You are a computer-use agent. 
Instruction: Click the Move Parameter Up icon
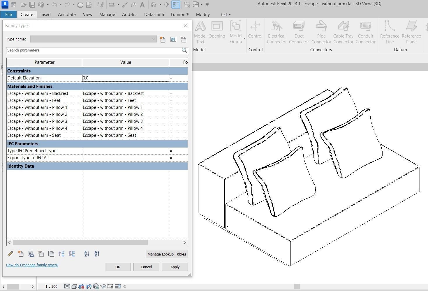point(61,254)
